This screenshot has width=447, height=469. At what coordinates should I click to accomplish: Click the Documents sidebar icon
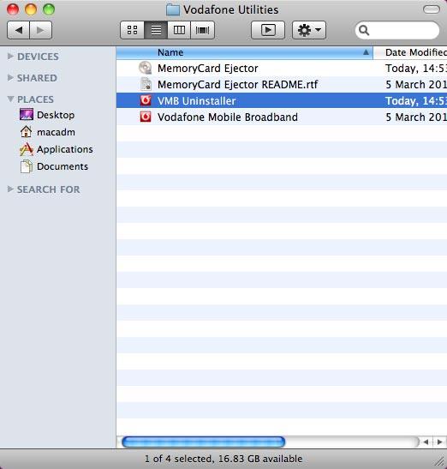click(x=27, y=166)
